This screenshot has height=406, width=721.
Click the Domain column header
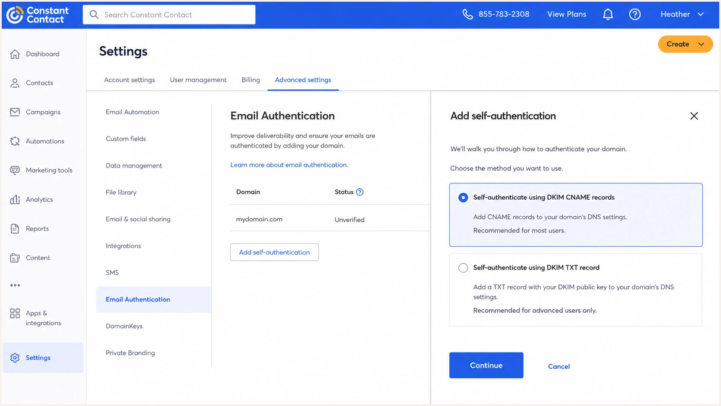[x=248, y=192]
